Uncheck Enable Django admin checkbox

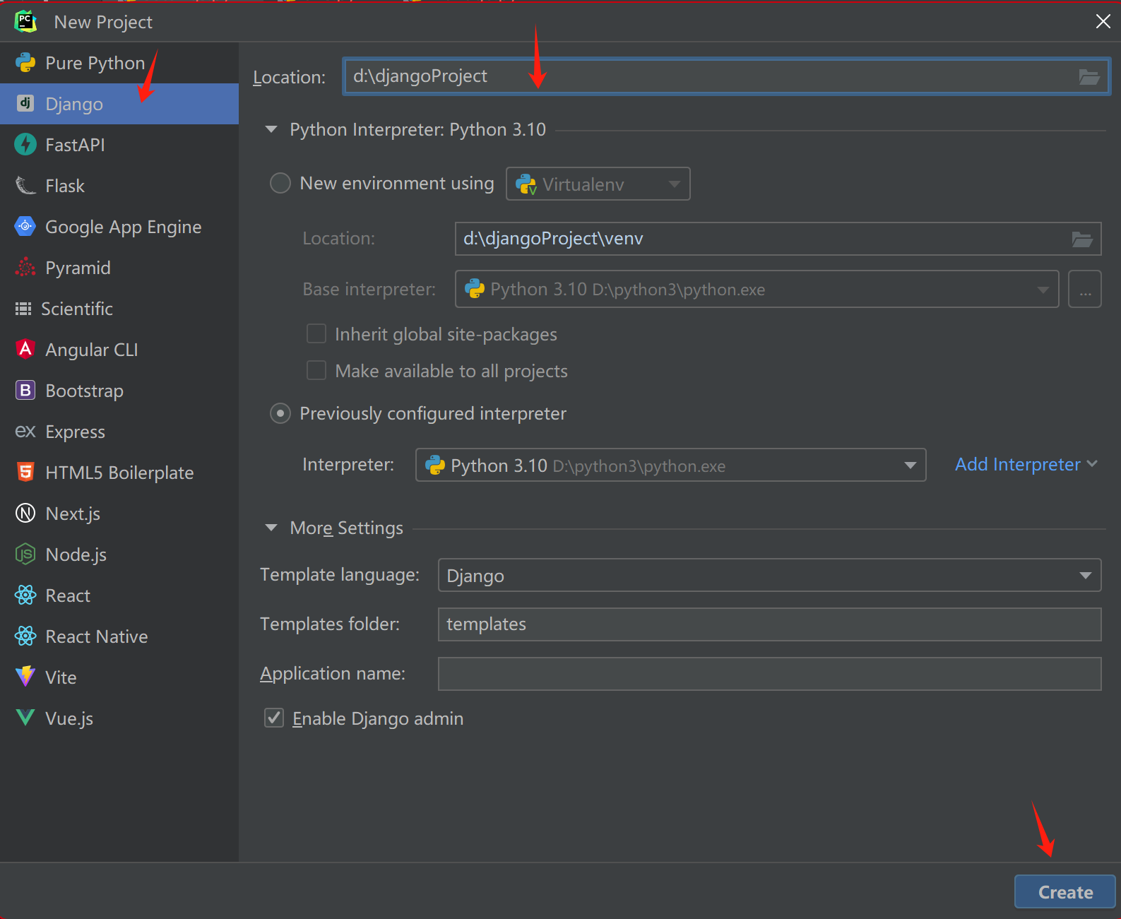pos(274,718)
